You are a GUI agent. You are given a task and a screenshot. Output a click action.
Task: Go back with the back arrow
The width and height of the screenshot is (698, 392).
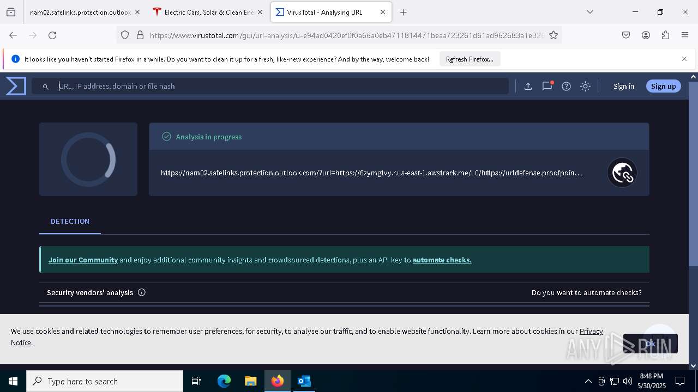[x=13, y=35]
